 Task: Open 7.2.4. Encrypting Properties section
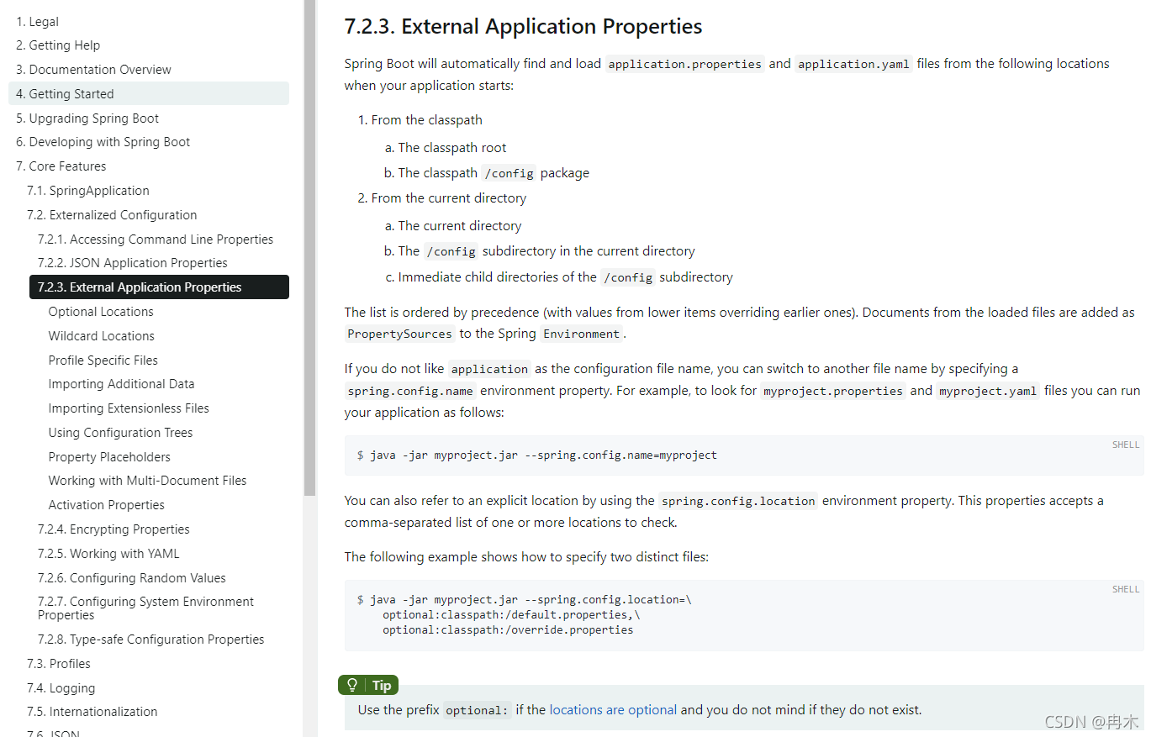(114, 529)
